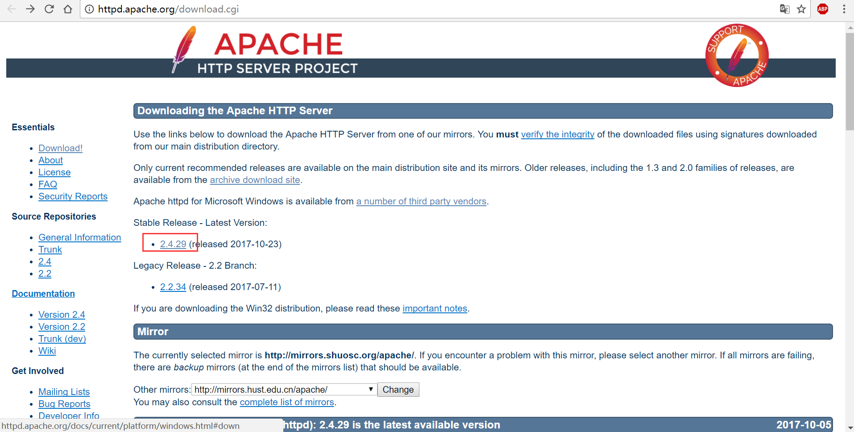This screenshot has width=854, height=432.
Task: Open the Mailing Lists link
Action: 64,392
